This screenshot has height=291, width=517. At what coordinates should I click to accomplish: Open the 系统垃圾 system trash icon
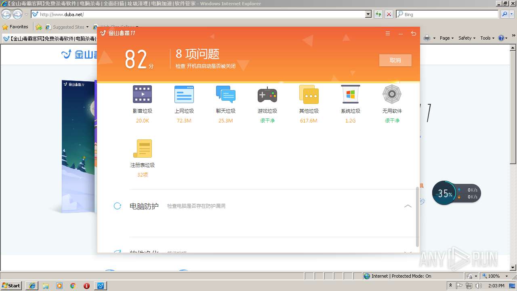coord(350,94)
